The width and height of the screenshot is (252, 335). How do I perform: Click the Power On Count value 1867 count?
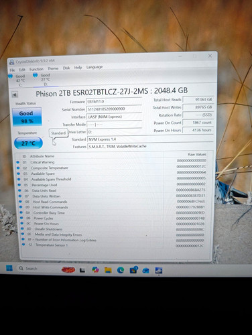[198, 123]
